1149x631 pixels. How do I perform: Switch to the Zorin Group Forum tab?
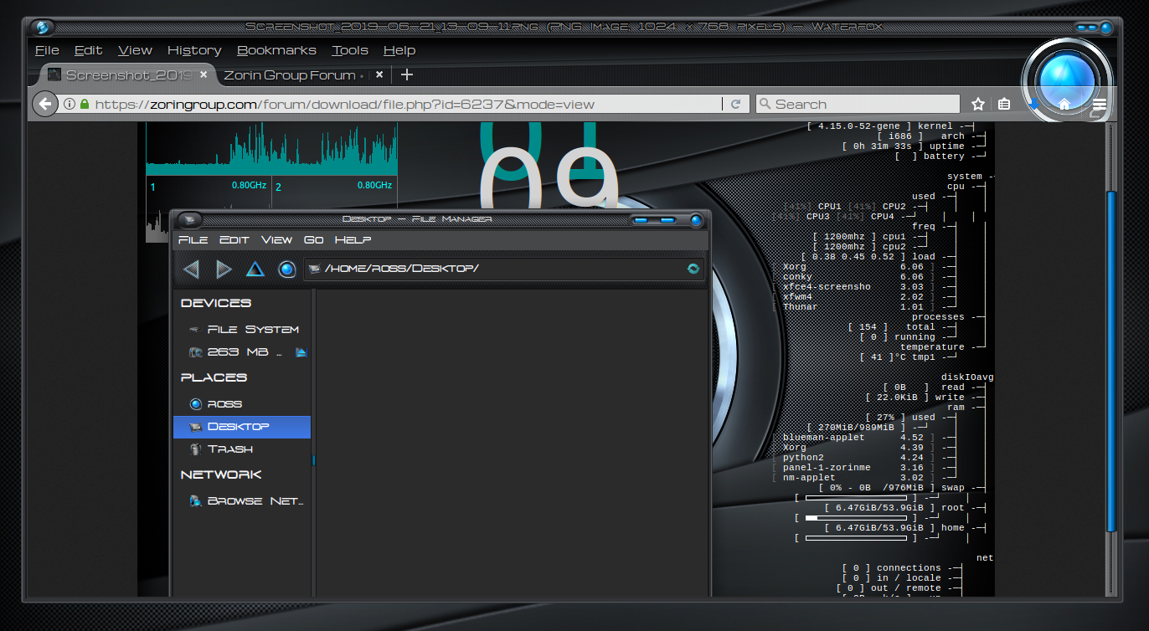(x=289, y=74)
